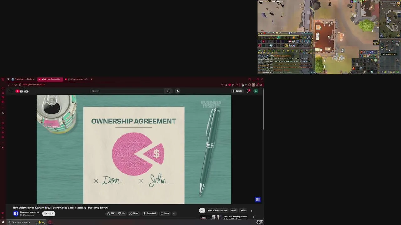View site security lock icon
This screenshot has width=401, height=225.
coord(20,85)
